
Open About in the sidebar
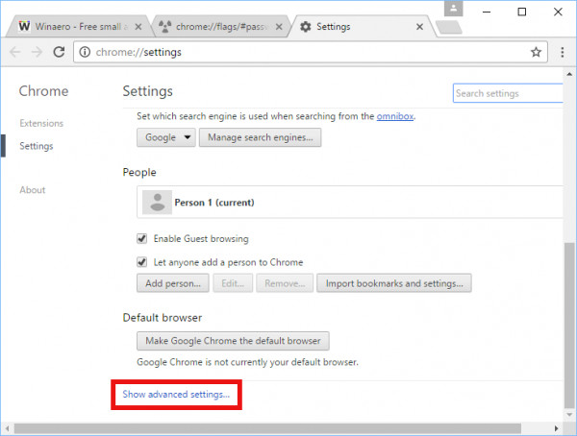point(33,190)
